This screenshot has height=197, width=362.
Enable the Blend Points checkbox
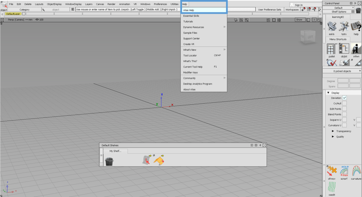pos(344,114)
